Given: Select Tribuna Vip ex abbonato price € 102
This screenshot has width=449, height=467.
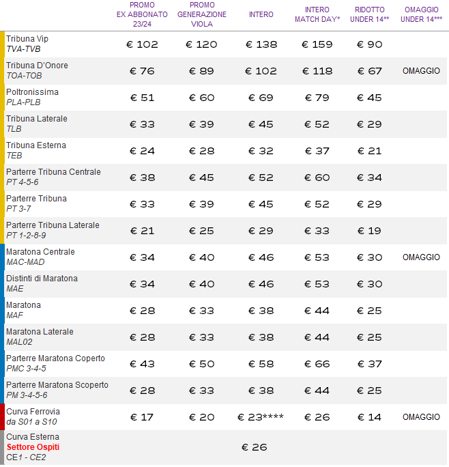Looking at the screenshot, I should pos(142,44).
